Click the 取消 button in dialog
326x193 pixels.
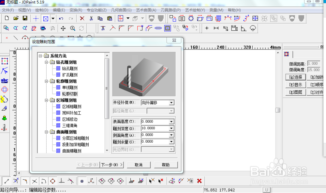pos(139,165)
